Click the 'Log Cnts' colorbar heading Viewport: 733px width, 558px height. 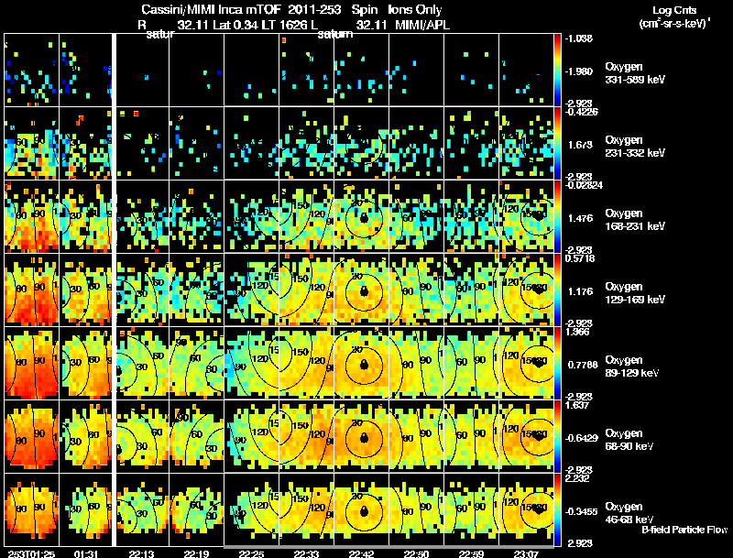[674, 10]
